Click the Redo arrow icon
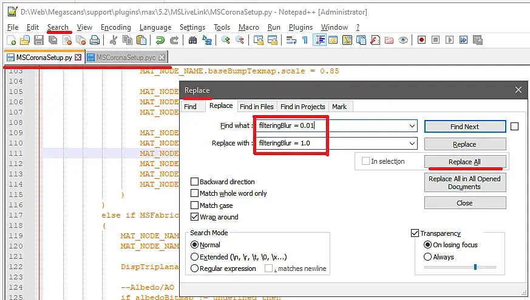This screenshot has height=300, width=530. [x=174, y=40]
